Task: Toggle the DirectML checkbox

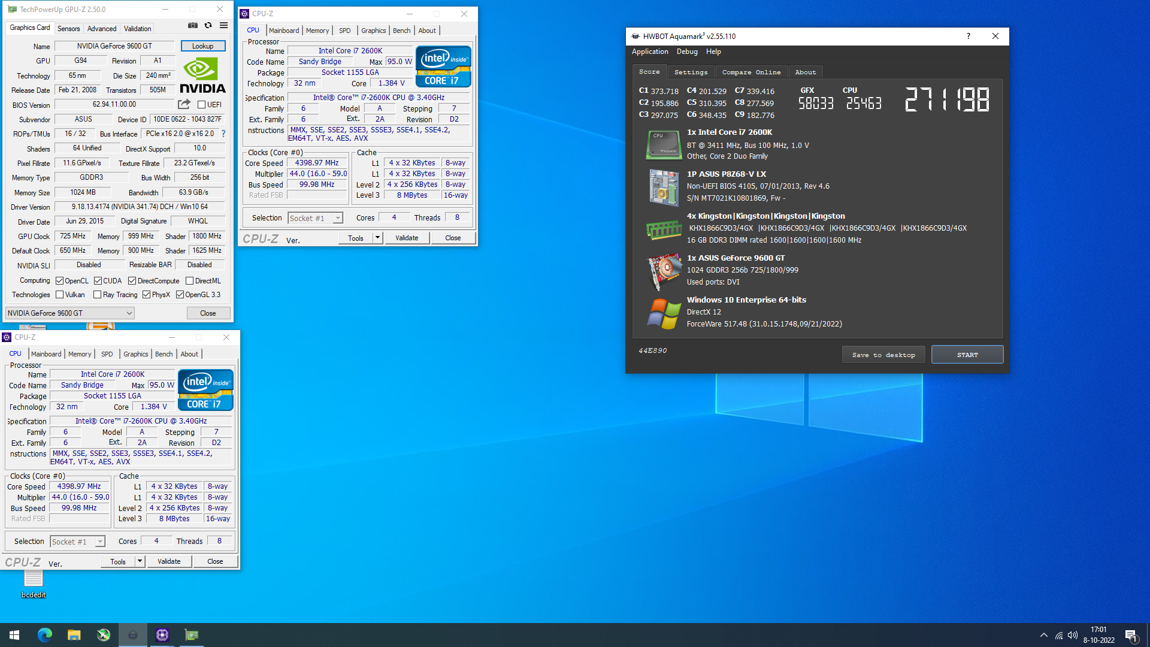Action: pos(189,280)
